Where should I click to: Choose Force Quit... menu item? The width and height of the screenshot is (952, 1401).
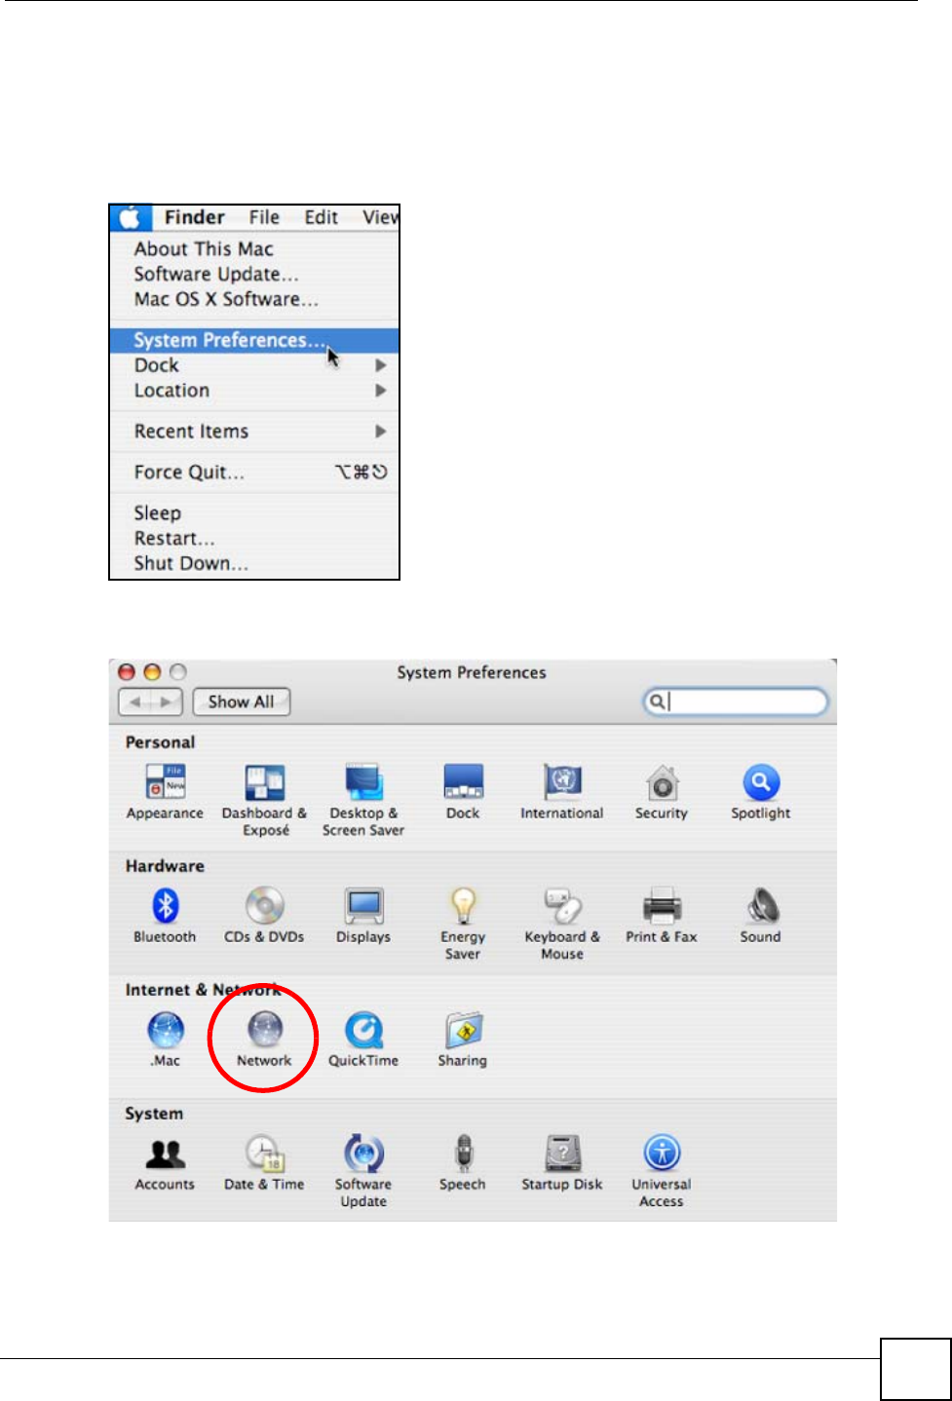pos(254,473)
